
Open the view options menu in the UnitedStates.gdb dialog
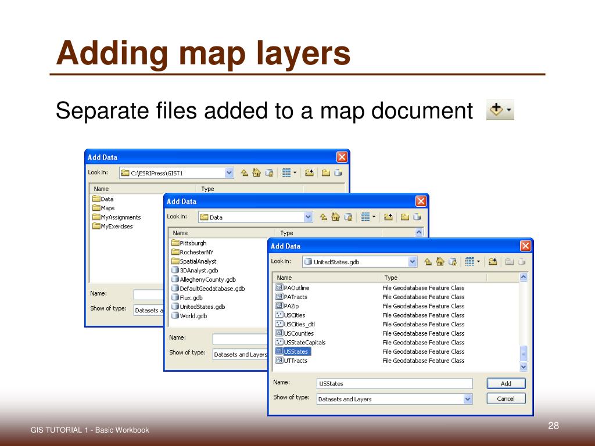472,262
